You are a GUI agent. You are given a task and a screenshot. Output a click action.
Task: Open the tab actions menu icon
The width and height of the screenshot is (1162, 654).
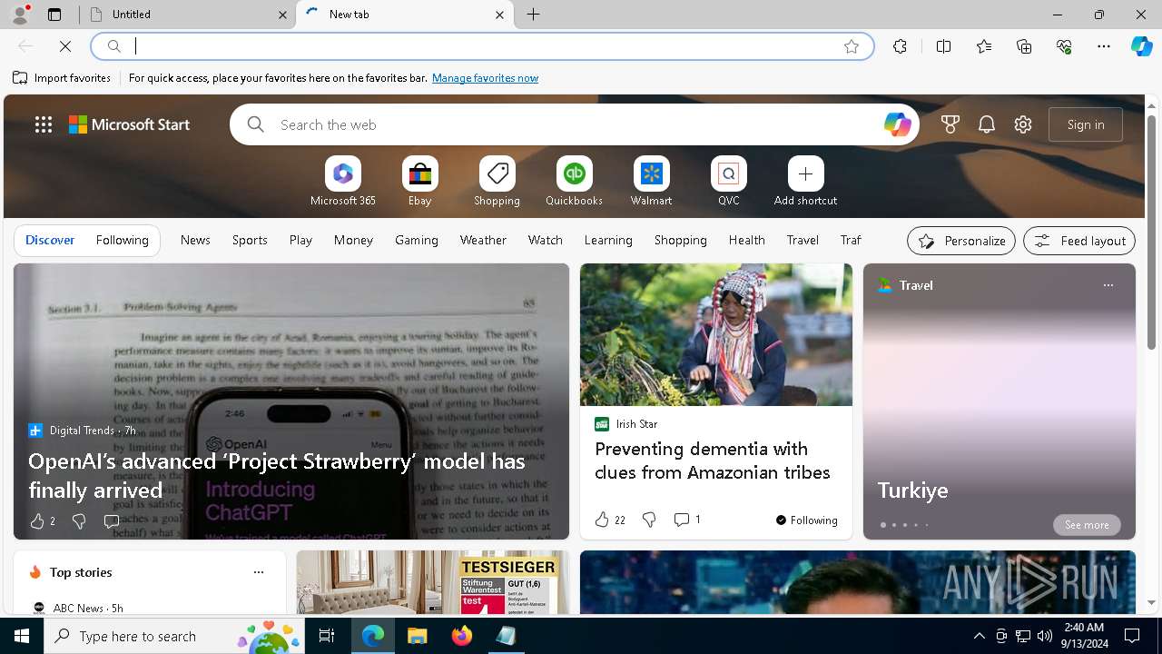pos(54,15)
